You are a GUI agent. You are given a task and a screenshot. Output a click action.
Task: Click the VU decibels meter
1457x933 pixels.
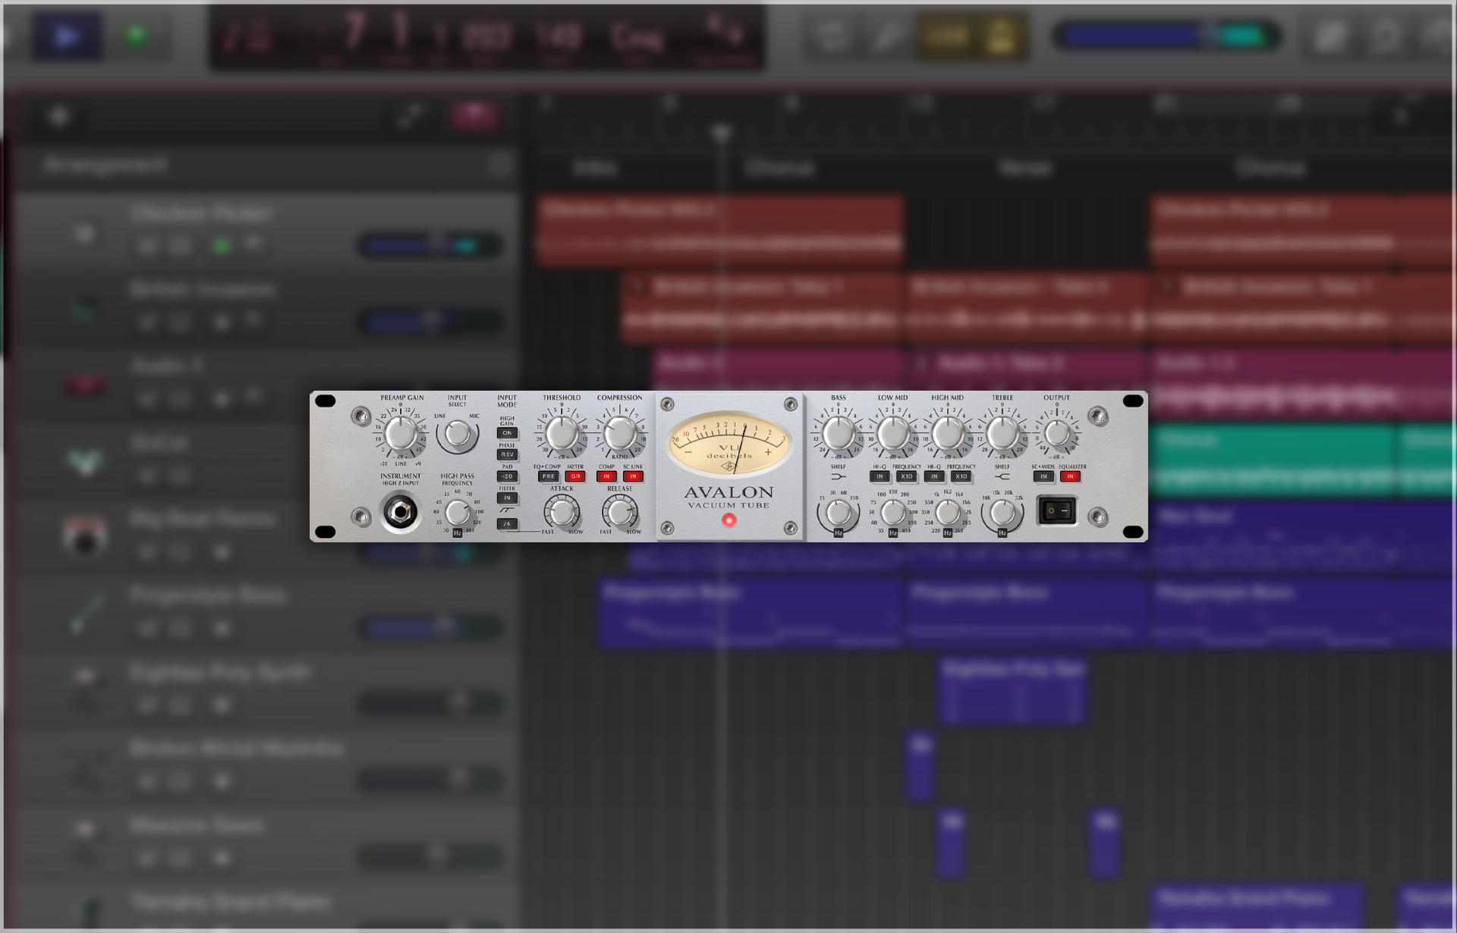coord(728,444)
